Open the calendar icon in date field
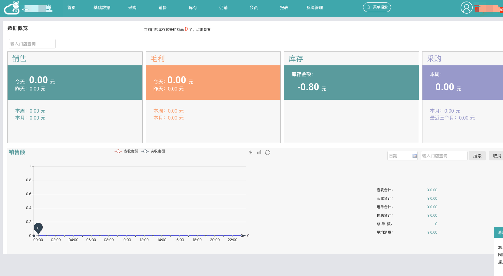This screenshot has height=276, width=503. tap(415, 156)
